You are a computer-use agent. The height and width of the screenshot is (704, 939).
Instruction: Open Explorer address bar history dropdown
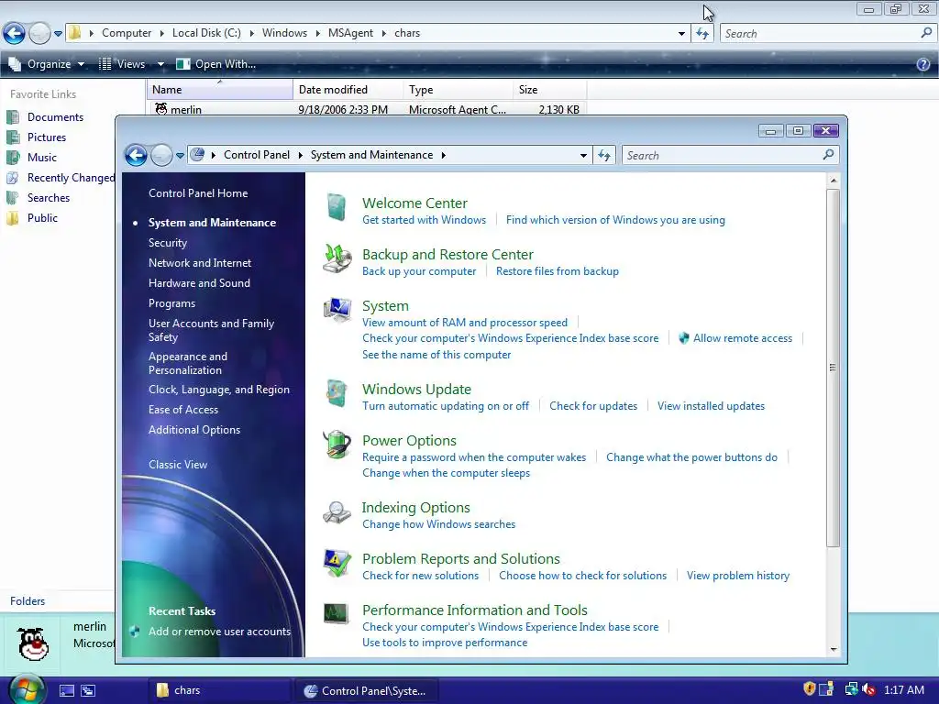click(681, 34)
